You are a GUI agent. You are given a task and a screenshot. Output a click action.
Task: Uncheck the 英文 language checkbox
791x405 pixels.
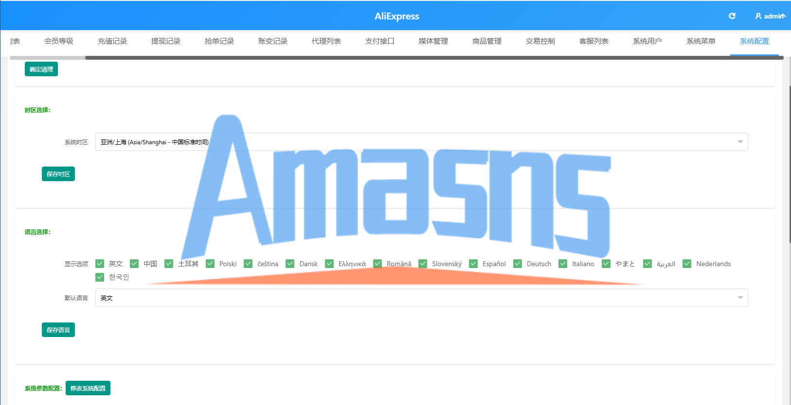click(100, 264)
